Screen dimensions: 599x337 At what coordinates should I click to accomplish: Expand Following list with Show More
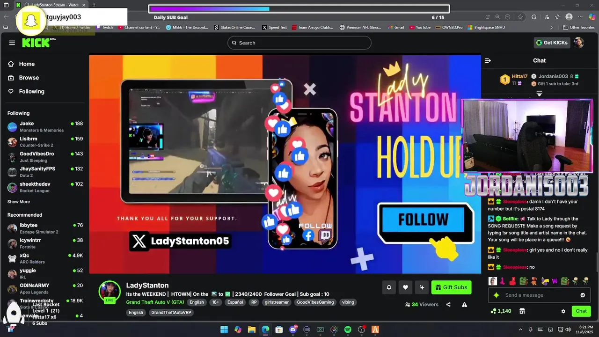coord(19,202)
